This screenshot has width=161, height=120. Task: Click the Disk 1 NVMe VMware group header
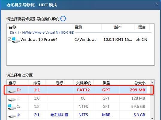[x=42, y=32]
